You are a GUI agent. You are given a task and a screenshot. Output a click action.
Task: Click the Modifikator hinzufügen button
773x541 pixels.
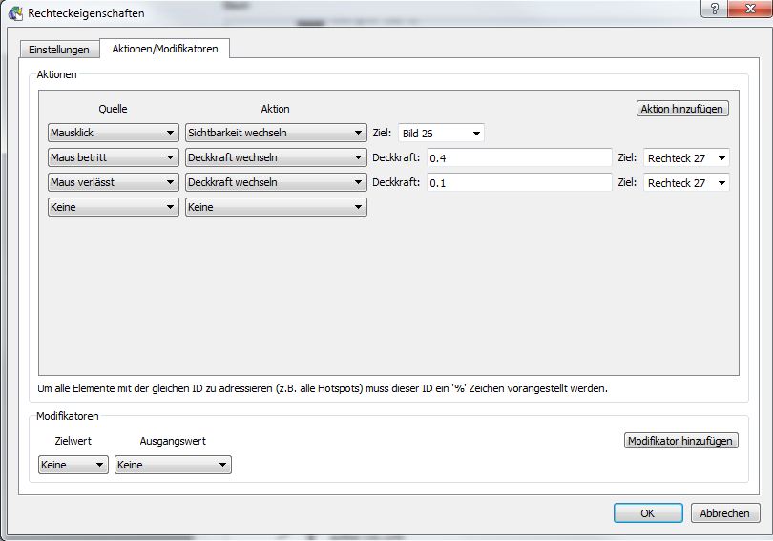[680, 441]
